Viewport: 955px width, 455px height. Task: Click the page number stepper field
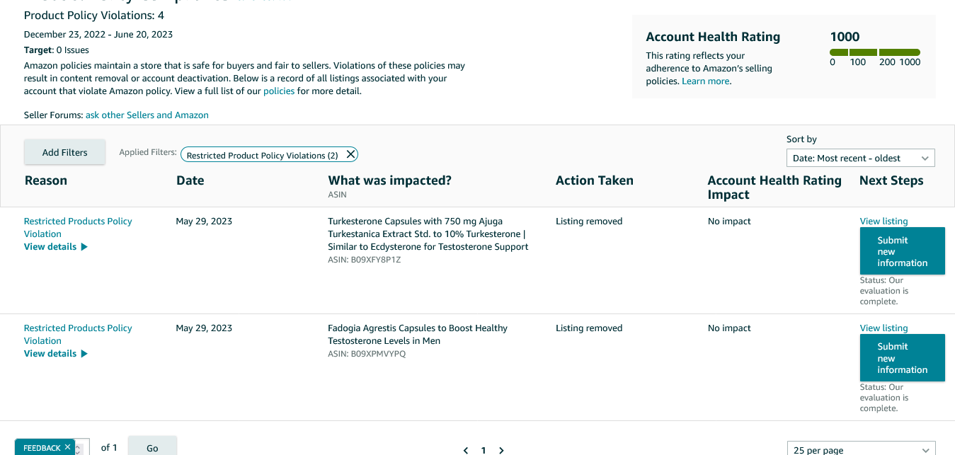click(x=81, y=447)
